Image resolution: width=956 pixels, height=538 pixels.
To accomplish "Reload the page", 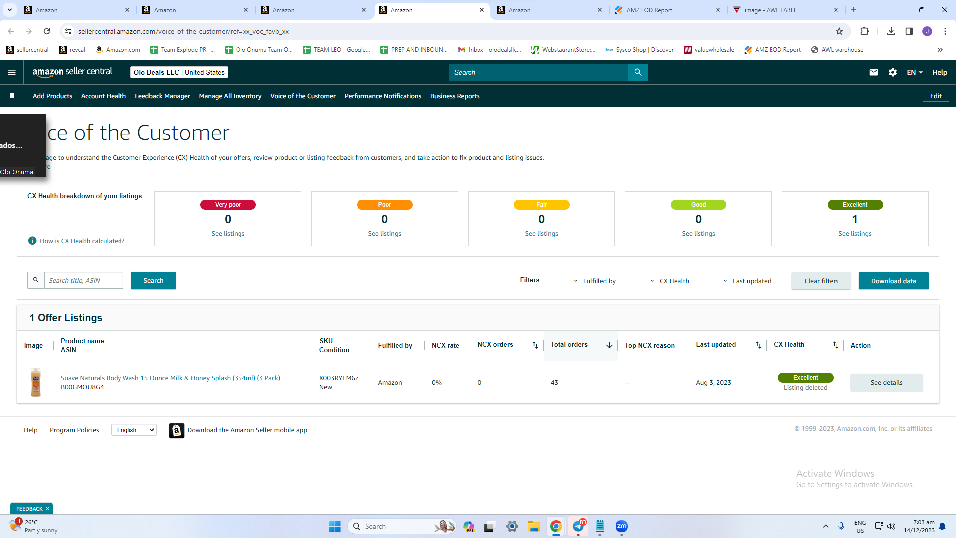I will pyautogui.click(x=47, y=31).
